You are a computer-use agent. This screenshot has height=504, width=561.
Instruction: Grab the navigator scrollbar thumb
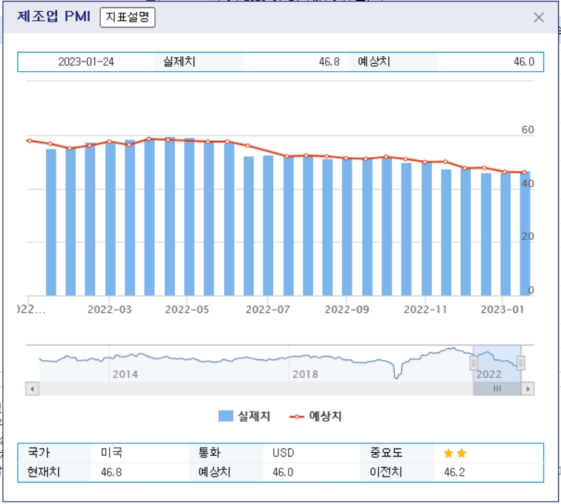(497, 388)
